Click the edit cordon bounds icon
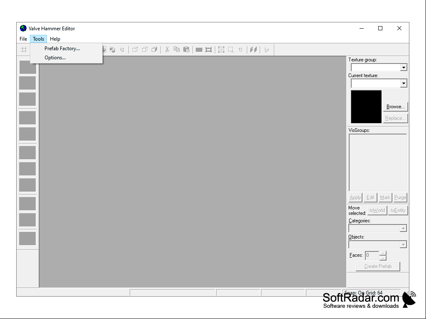Image resolution: width=426 pixels, height=319 pixels. [208, 50]
